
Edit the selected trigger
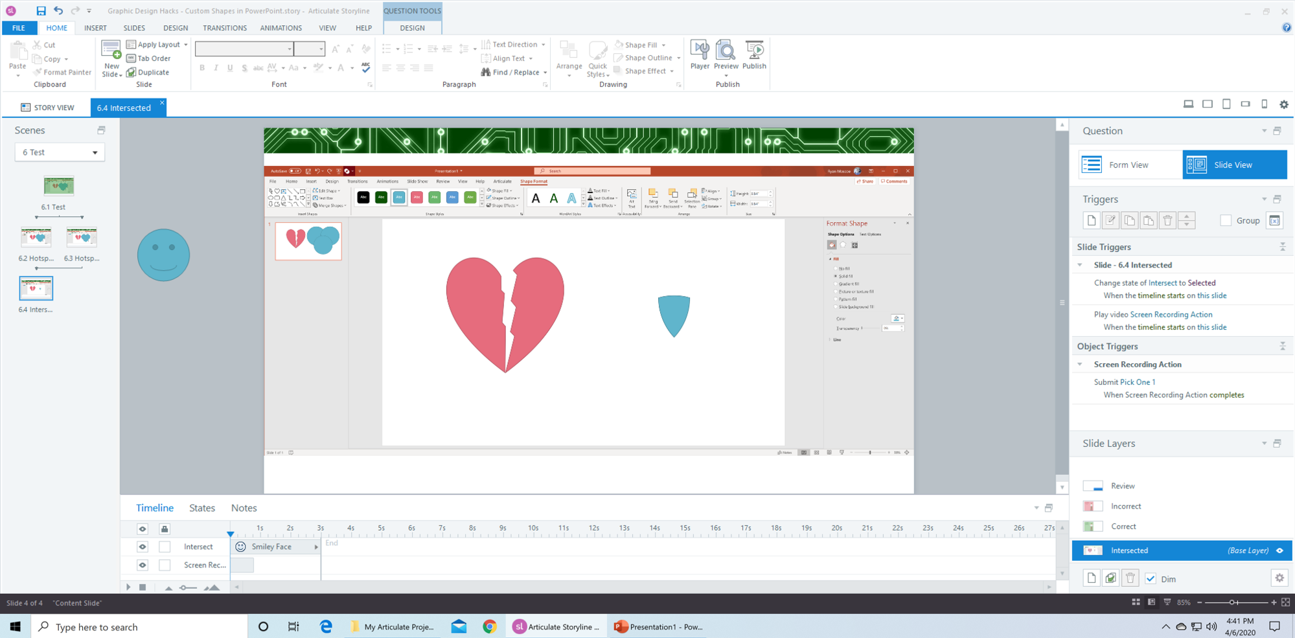(1110, 220)
